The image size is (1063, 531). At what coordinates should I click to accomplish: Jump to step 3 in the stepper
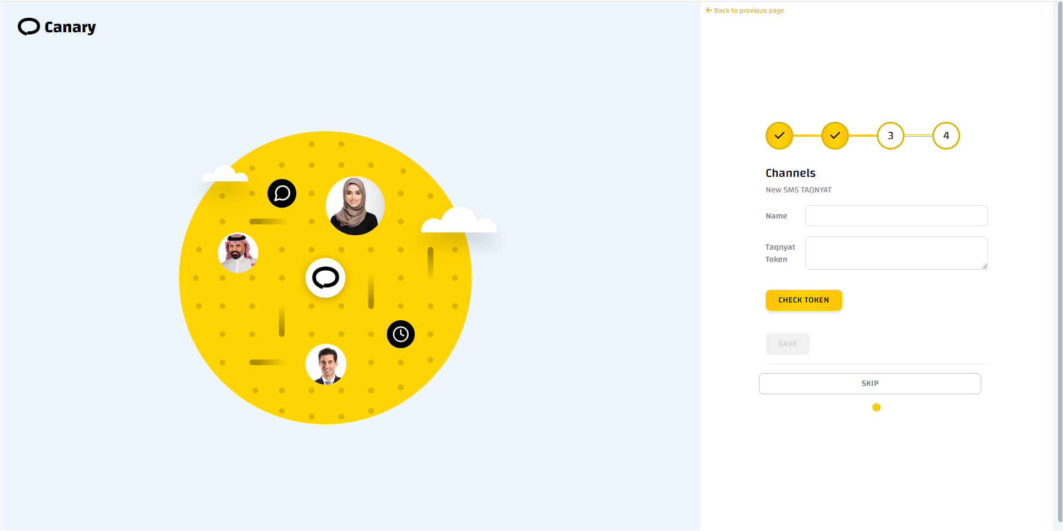[891, 136]
